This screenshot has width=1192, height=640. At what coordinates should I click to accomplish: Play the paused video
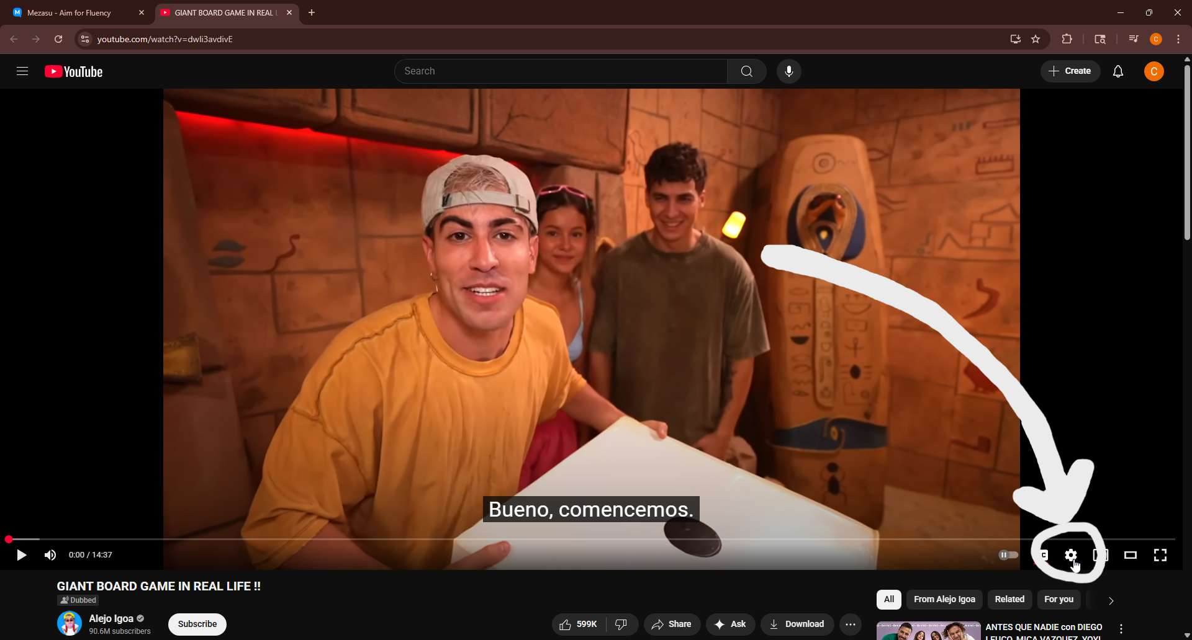tap(21, 555)
